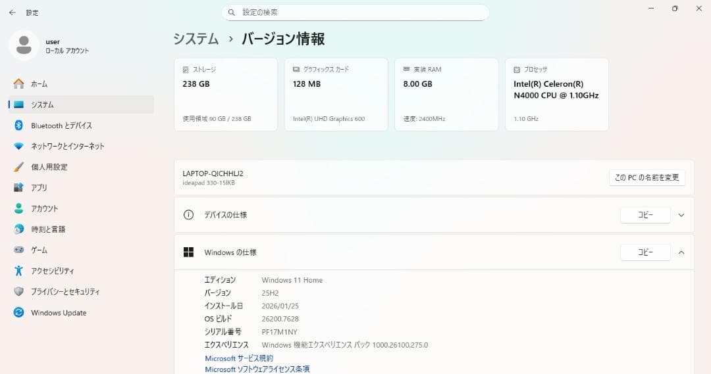Click the ゲーム controller icon
The width and height of the screenshot is (711, 374).
[18, 250]
